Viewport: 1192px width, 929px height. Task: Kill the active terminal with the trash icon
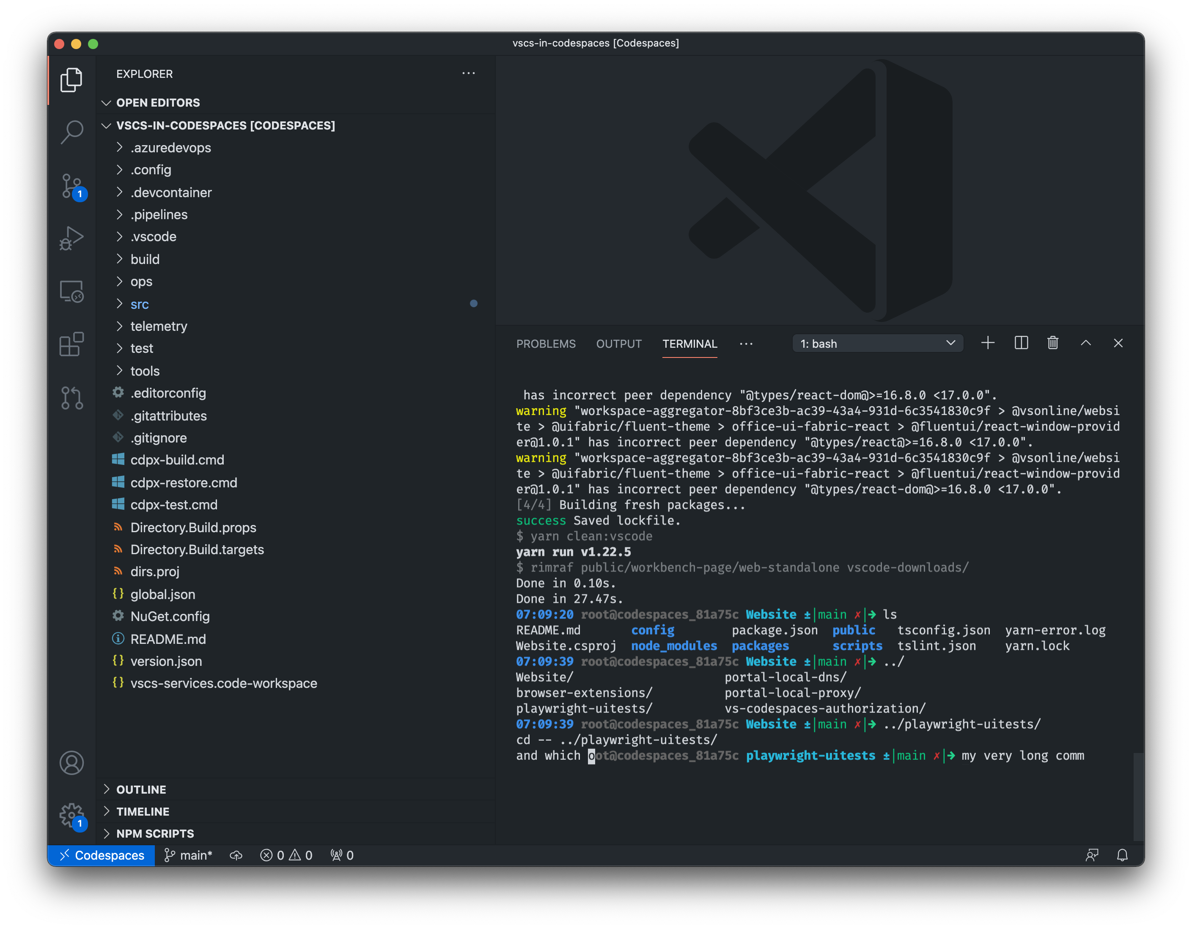(1053, 343)
